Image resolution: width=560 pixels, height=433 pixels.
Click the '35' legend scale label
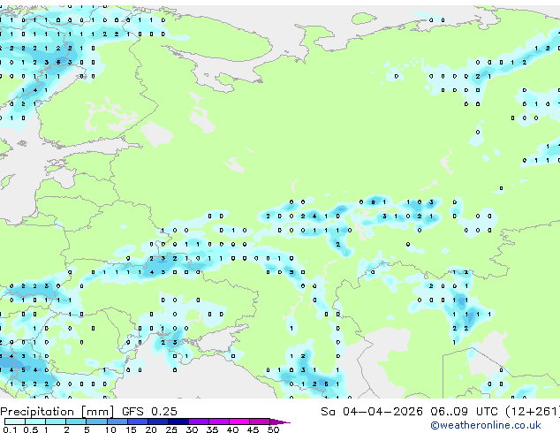click(212, 429)
